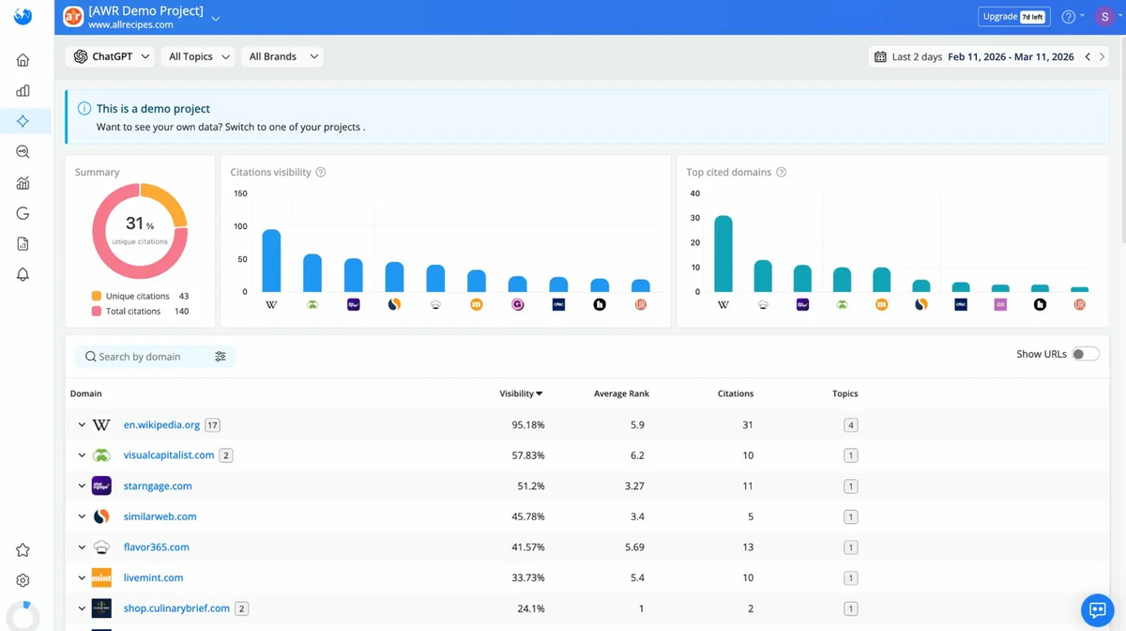This screenshot has height=631, width=1126.
Task: Click the Total citations pink legend swatch
Action: coord(96,311)
